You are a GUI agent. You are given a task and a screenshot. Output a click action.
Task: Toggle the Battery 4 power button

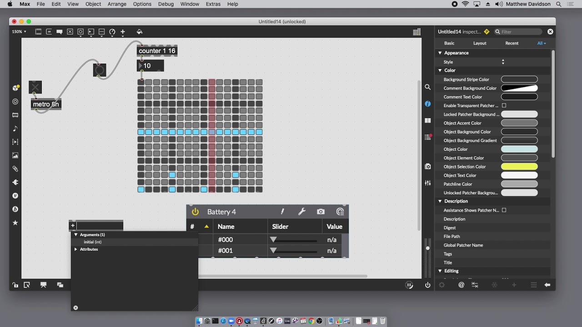pyautogui.click(x=195, y=212)
